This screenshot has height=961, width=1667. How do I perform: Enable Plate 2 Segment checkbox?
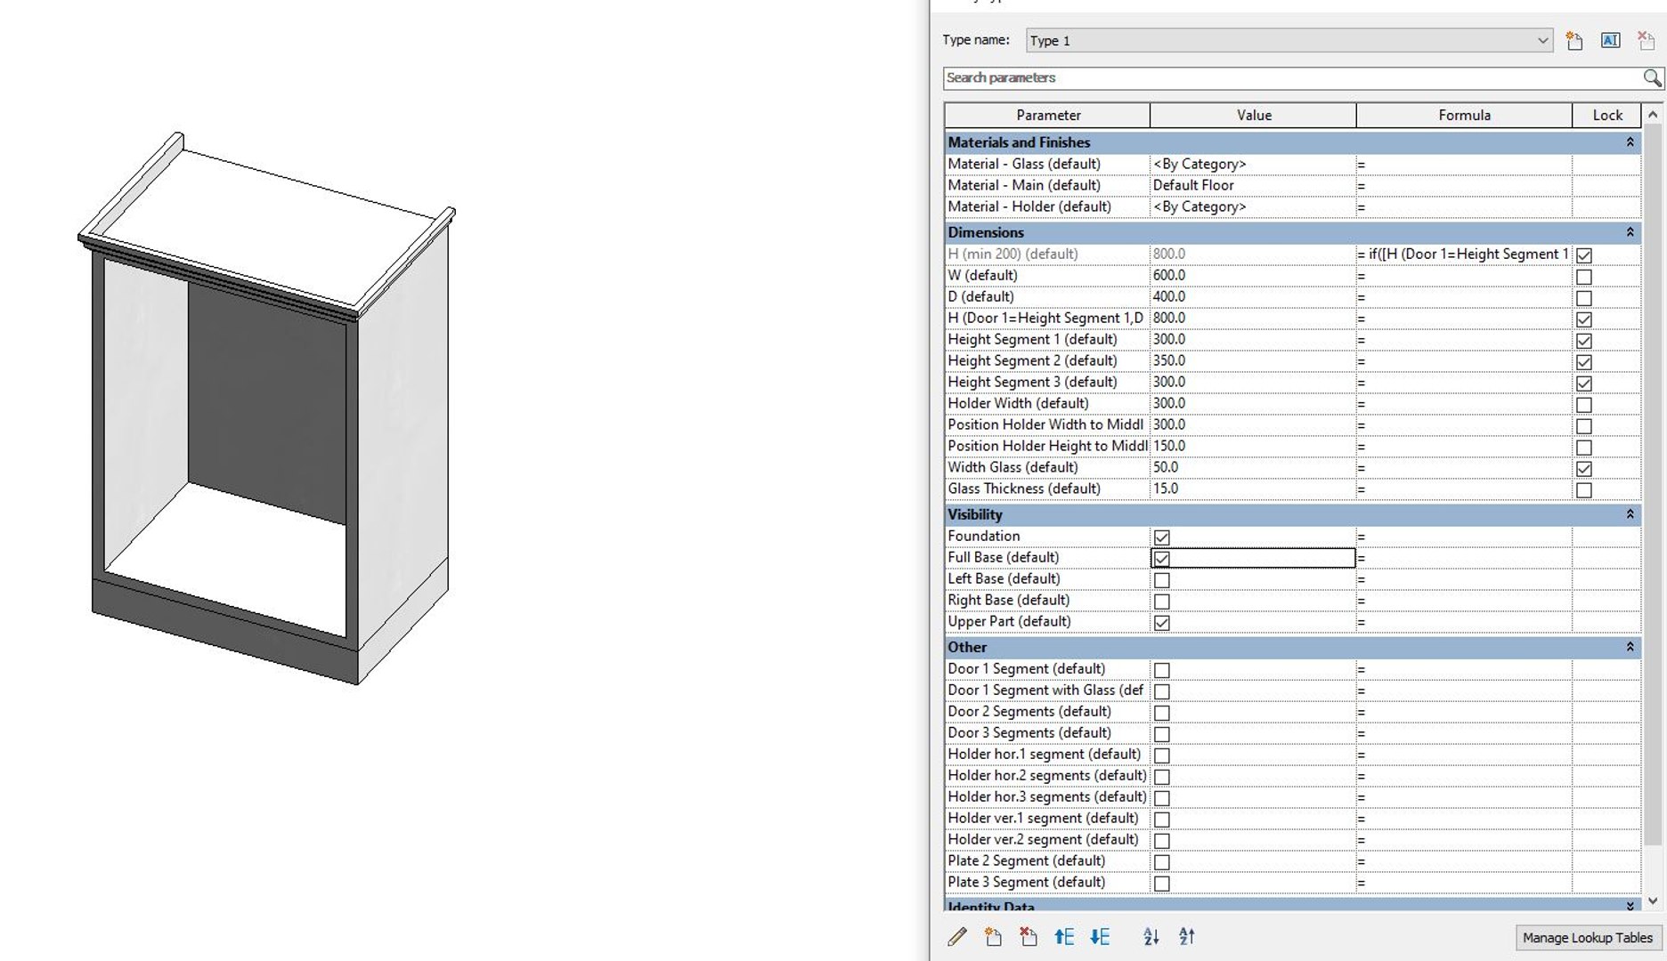(x=1161, y=862)
